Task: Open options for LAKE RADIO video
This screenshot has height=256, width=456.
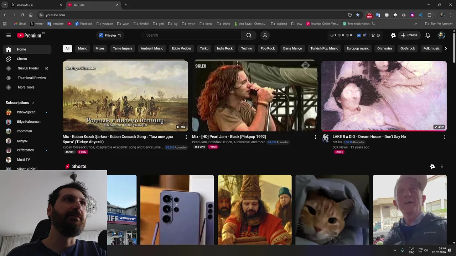Action: tap(445, 137)
